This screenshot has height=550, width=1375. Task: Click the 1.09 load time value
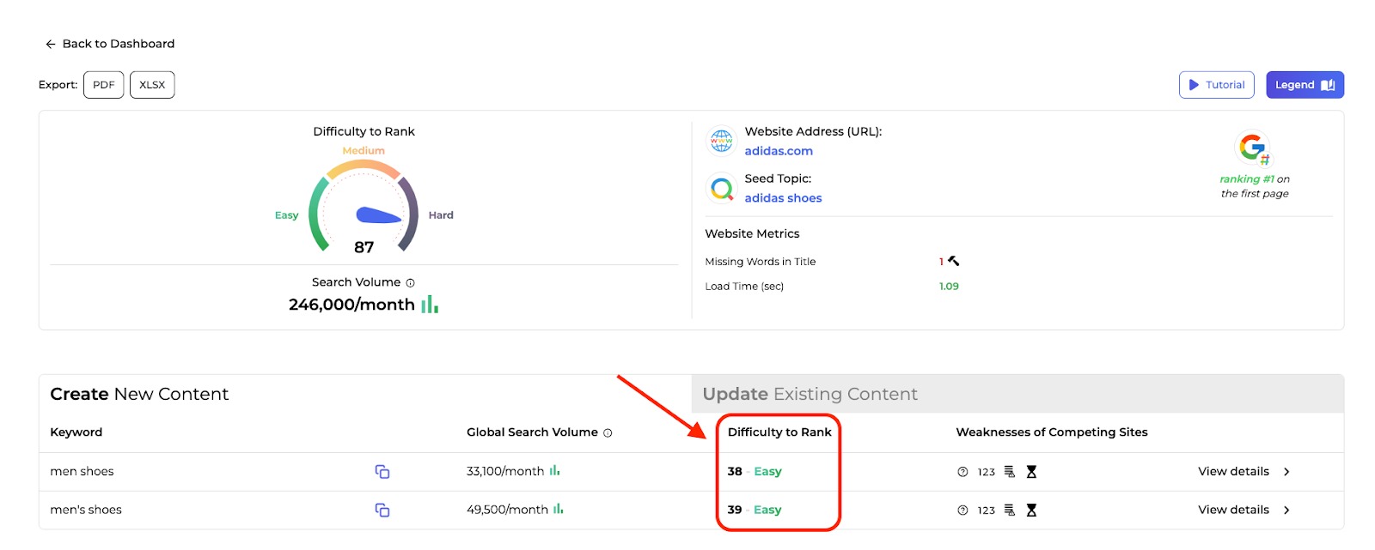point(949,287)
